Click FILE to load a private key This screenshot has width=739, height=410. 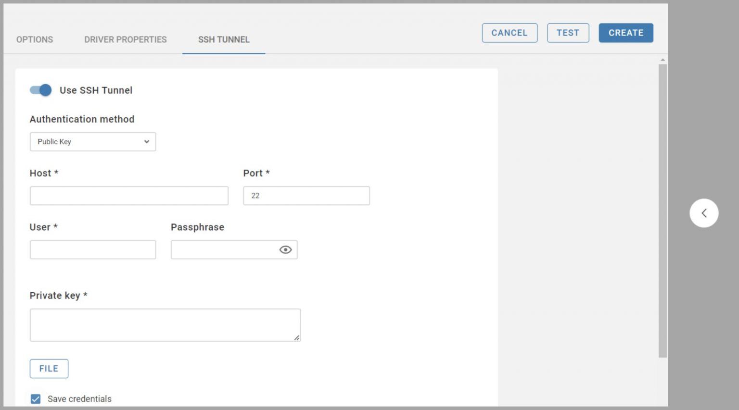coord(49,368)
